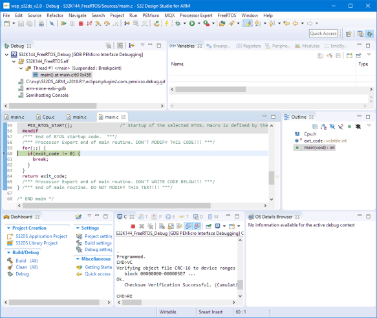
Task: Open the External Tools dropdown arrow
Action: pos(213,23)
